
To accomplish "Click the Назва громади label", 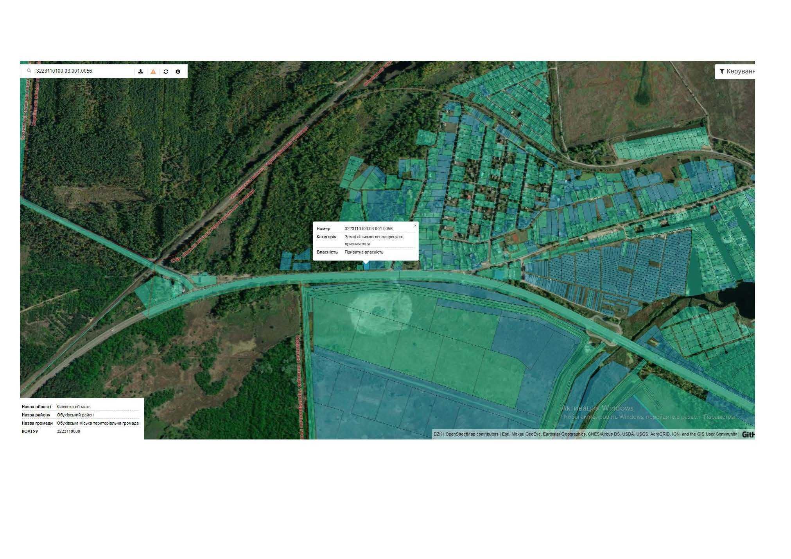I will click(x=37, y=423).
